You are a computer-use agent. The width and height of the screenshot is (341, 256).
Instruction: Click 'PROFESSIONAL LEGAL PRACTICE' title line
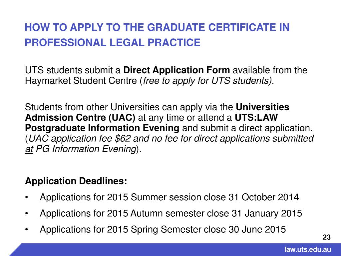[x=113, y=42]
